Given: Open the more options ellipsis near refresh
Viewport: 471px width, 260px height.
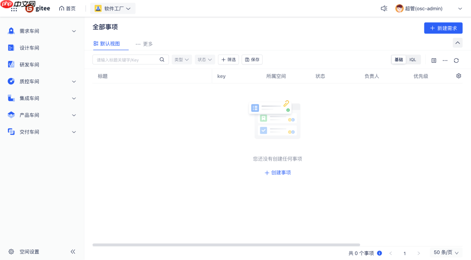Looking at the screenshot, I should [x=445, y=60].
